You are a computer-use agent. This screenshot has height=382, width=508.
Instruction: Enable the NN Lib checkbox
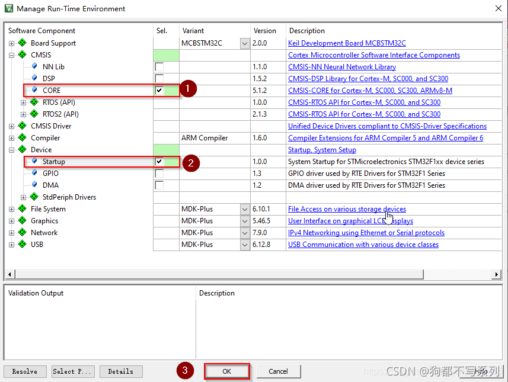click(x=159, y=67)
